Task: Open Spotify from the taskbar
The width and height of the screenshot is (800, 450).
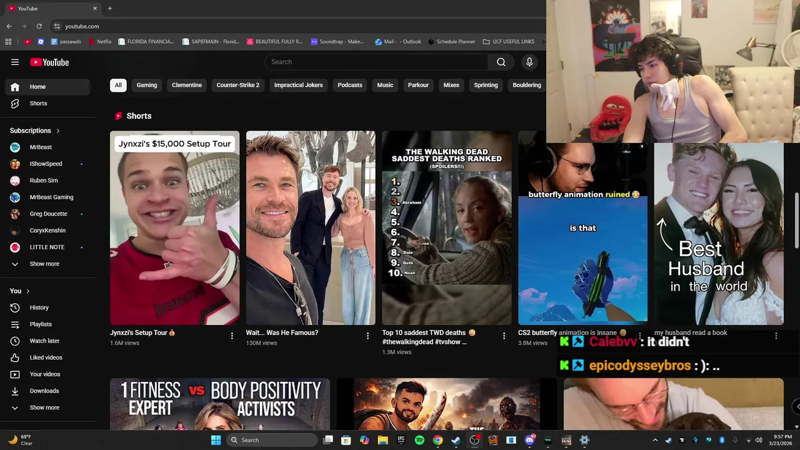Action: (x=419, y=440)
